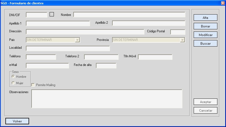This screenshot has height=127, width=226.
Task: Focus the DNI/CIF input field
Action: [x=37, y=15]
